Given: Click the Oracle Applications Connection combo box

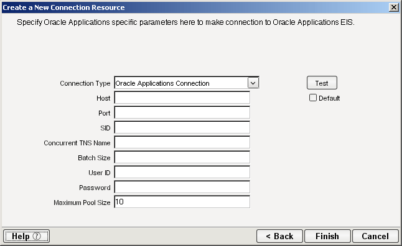Looking at the screenshot, I should (187, 83).
